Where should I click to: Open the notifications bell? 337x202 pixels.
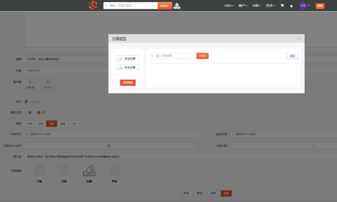pyautogui.click(x=291, y=6)
